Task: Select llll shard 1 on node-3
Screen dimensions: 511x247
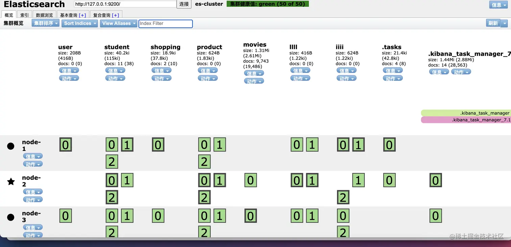Action: (x=312, y=216)
